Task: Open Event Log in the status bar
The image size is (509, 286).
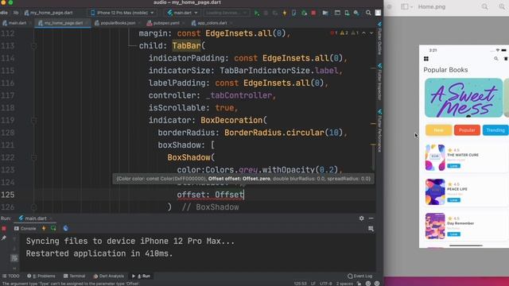Action: pos(359,276)
